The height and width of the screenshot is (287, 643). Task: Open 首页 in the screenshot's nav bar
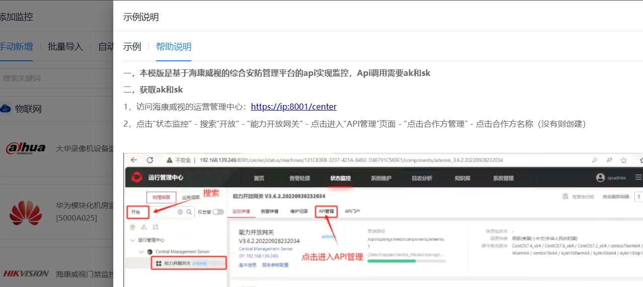pyautogui.click(x=259, y=178)
